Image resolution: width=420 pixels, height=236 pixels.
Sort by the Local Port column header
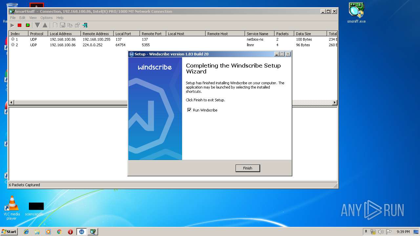point(127,34)
